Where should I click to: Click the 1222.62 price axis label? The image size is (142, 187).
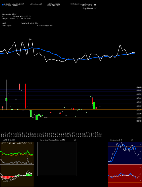pyautogui.click(x=139, y=106)
